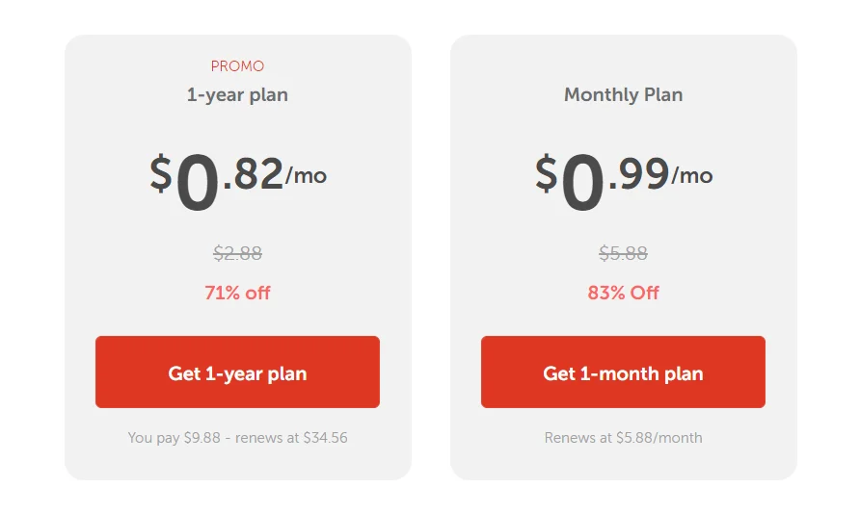Click the dollar sign before 0.82

160,173
